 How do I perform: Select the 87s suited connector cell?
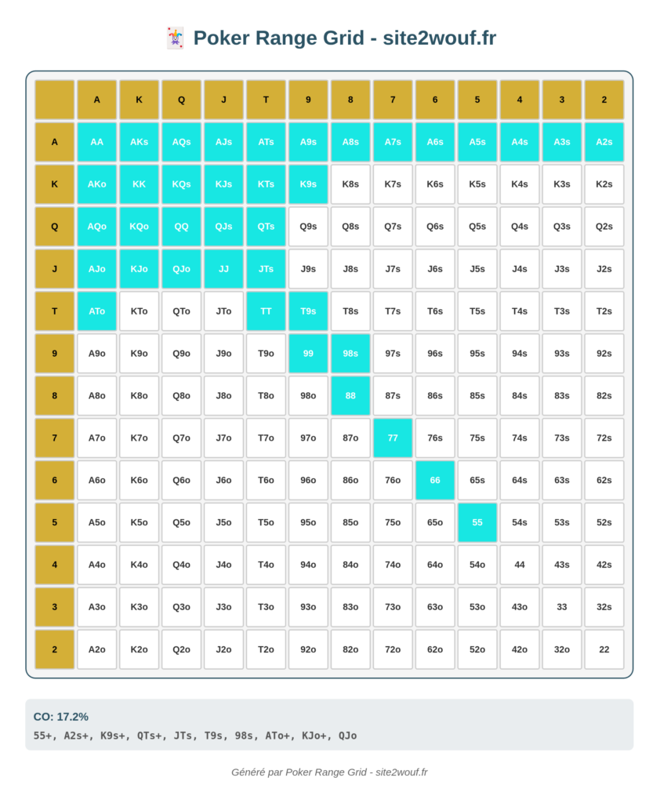393,395
